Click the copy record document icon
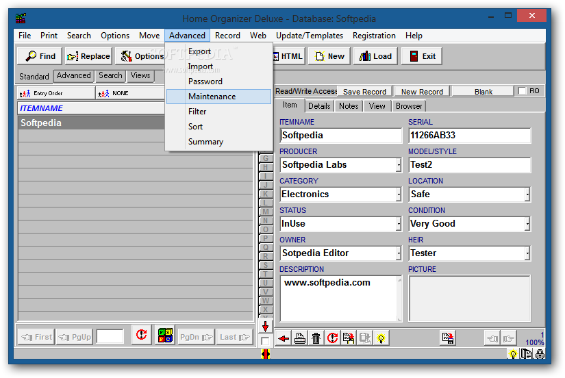The height and width of the screenshot is (378, 565). tap(349, 338)
